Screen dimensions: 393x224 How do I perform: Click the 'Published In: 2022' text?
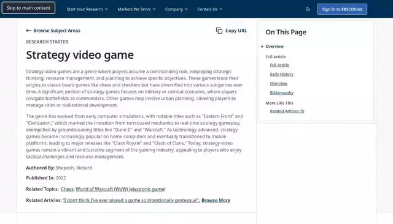[46, 178]
